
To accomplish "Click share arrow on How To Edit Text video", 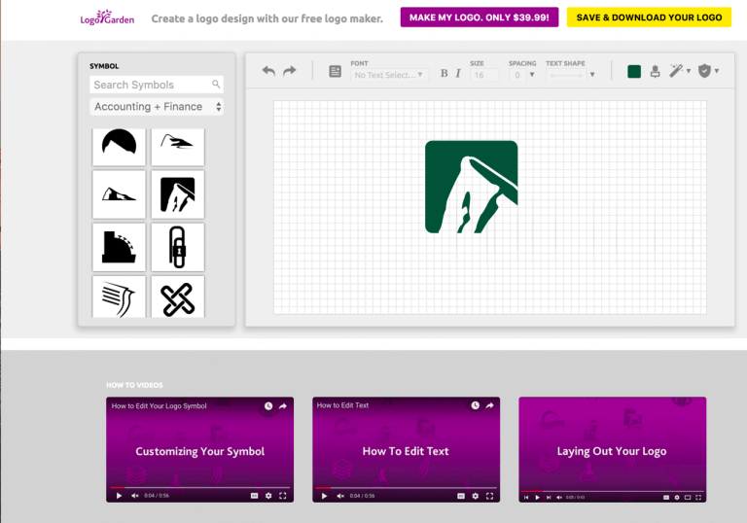I will [489, 405].
